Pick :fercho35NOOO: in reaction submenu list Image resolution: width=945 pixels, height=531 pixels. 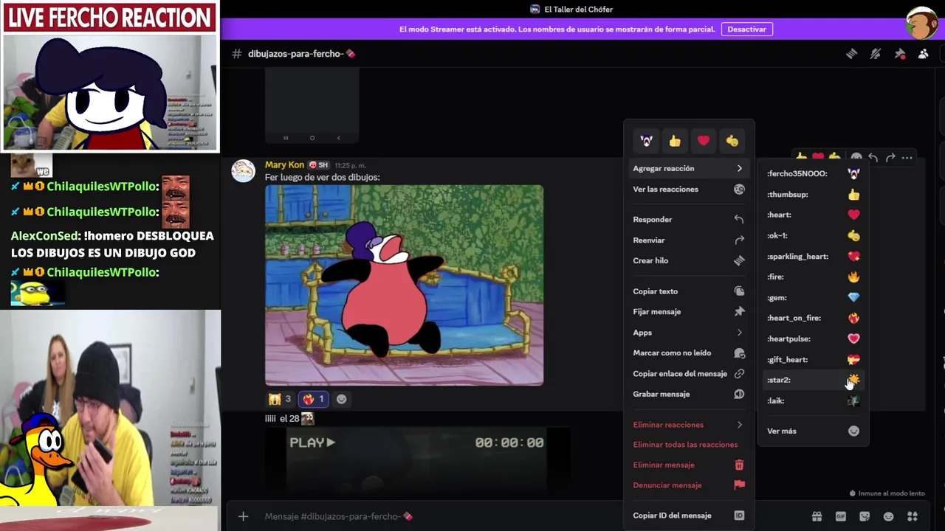(813, 174)
